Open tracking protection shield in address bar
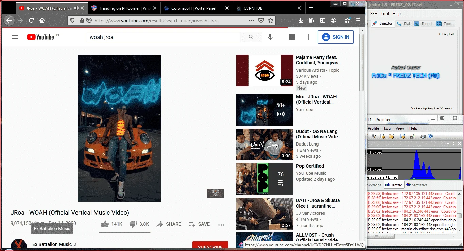The width and height of the screenshot is (464, 251). pyautogui.click(x=72, y=21)
